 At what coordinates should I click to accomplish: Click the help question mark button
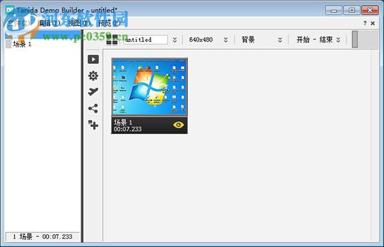coord(365,23)
